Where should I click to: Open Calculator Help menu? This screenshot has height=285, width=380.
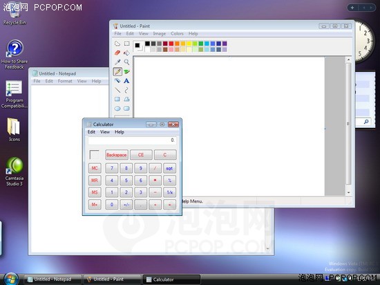tap(120, 132)
